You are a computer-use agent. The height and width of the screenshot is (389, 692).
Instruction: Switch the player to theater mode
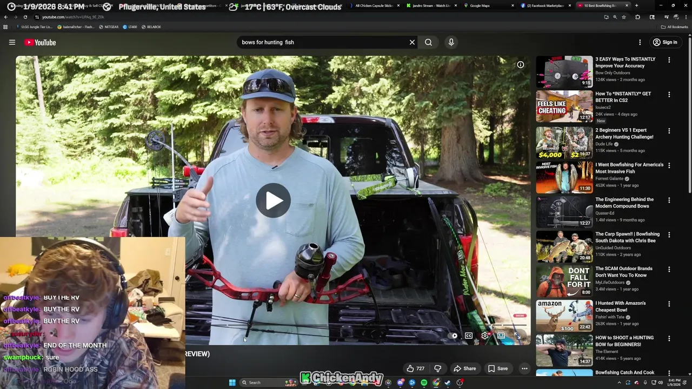(x=501, y=336)
